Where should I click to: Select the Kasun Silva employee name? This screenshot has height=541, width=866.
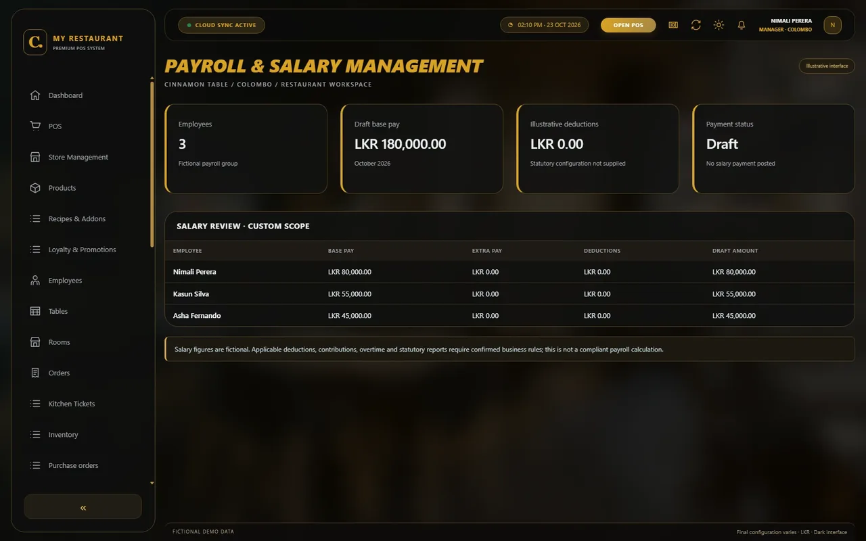click(x=191, y=294)
